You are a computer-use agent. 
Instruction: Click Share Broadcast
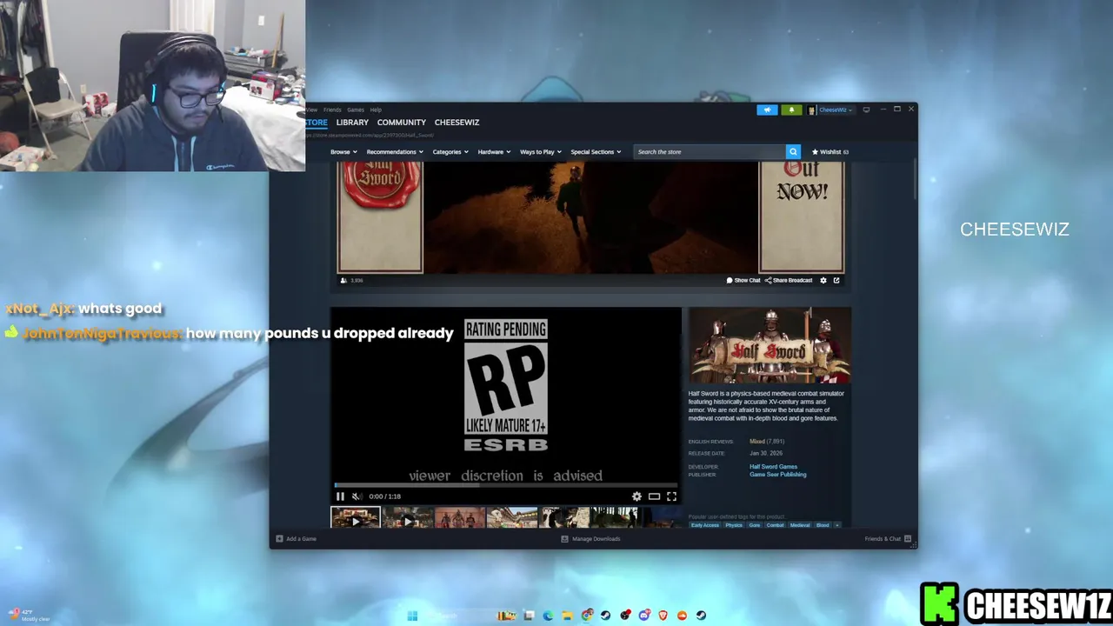tap(789, 280)
